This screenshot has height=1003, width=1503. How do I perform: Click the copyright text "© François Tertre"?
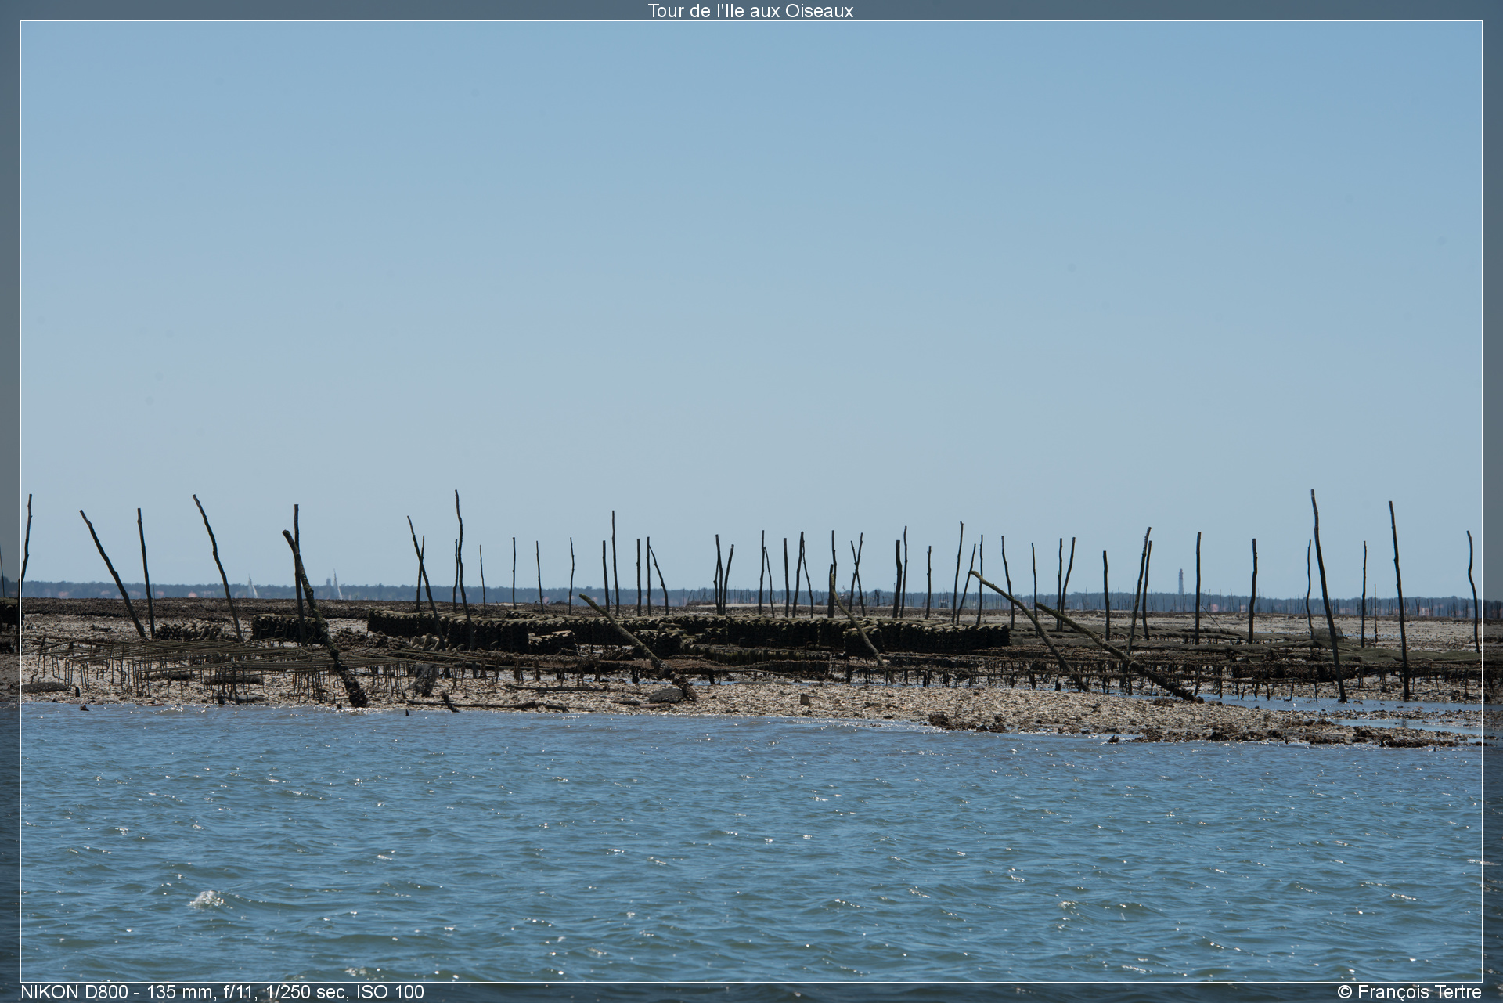pos(1409,992)
